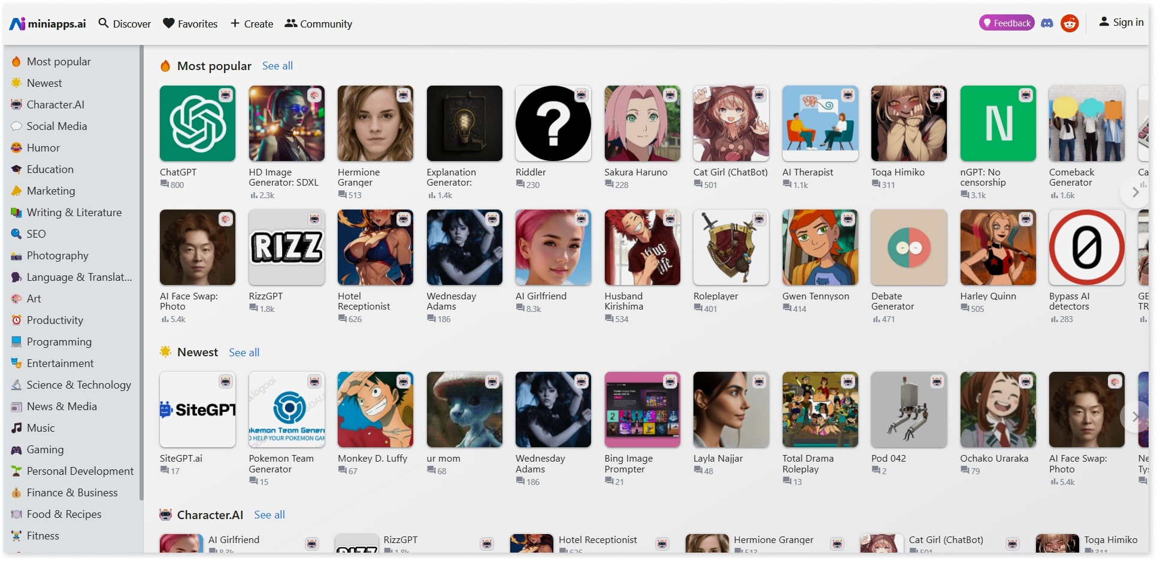Click the Productivity clock icon in sidebar
The height and width of the screenshot is (561, 1157).
point(16,320)
